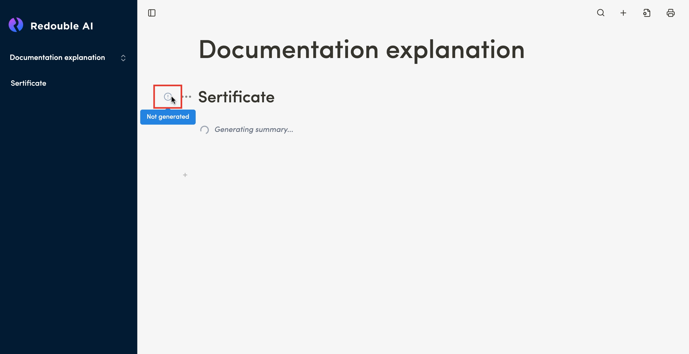Click the printer icon
Screen dimensions: 689x354
[x=670, y=13]
